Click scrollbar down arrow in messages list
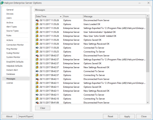Image resolution: width=153 pixels, height=120 pixels. (x=148, y=102)
